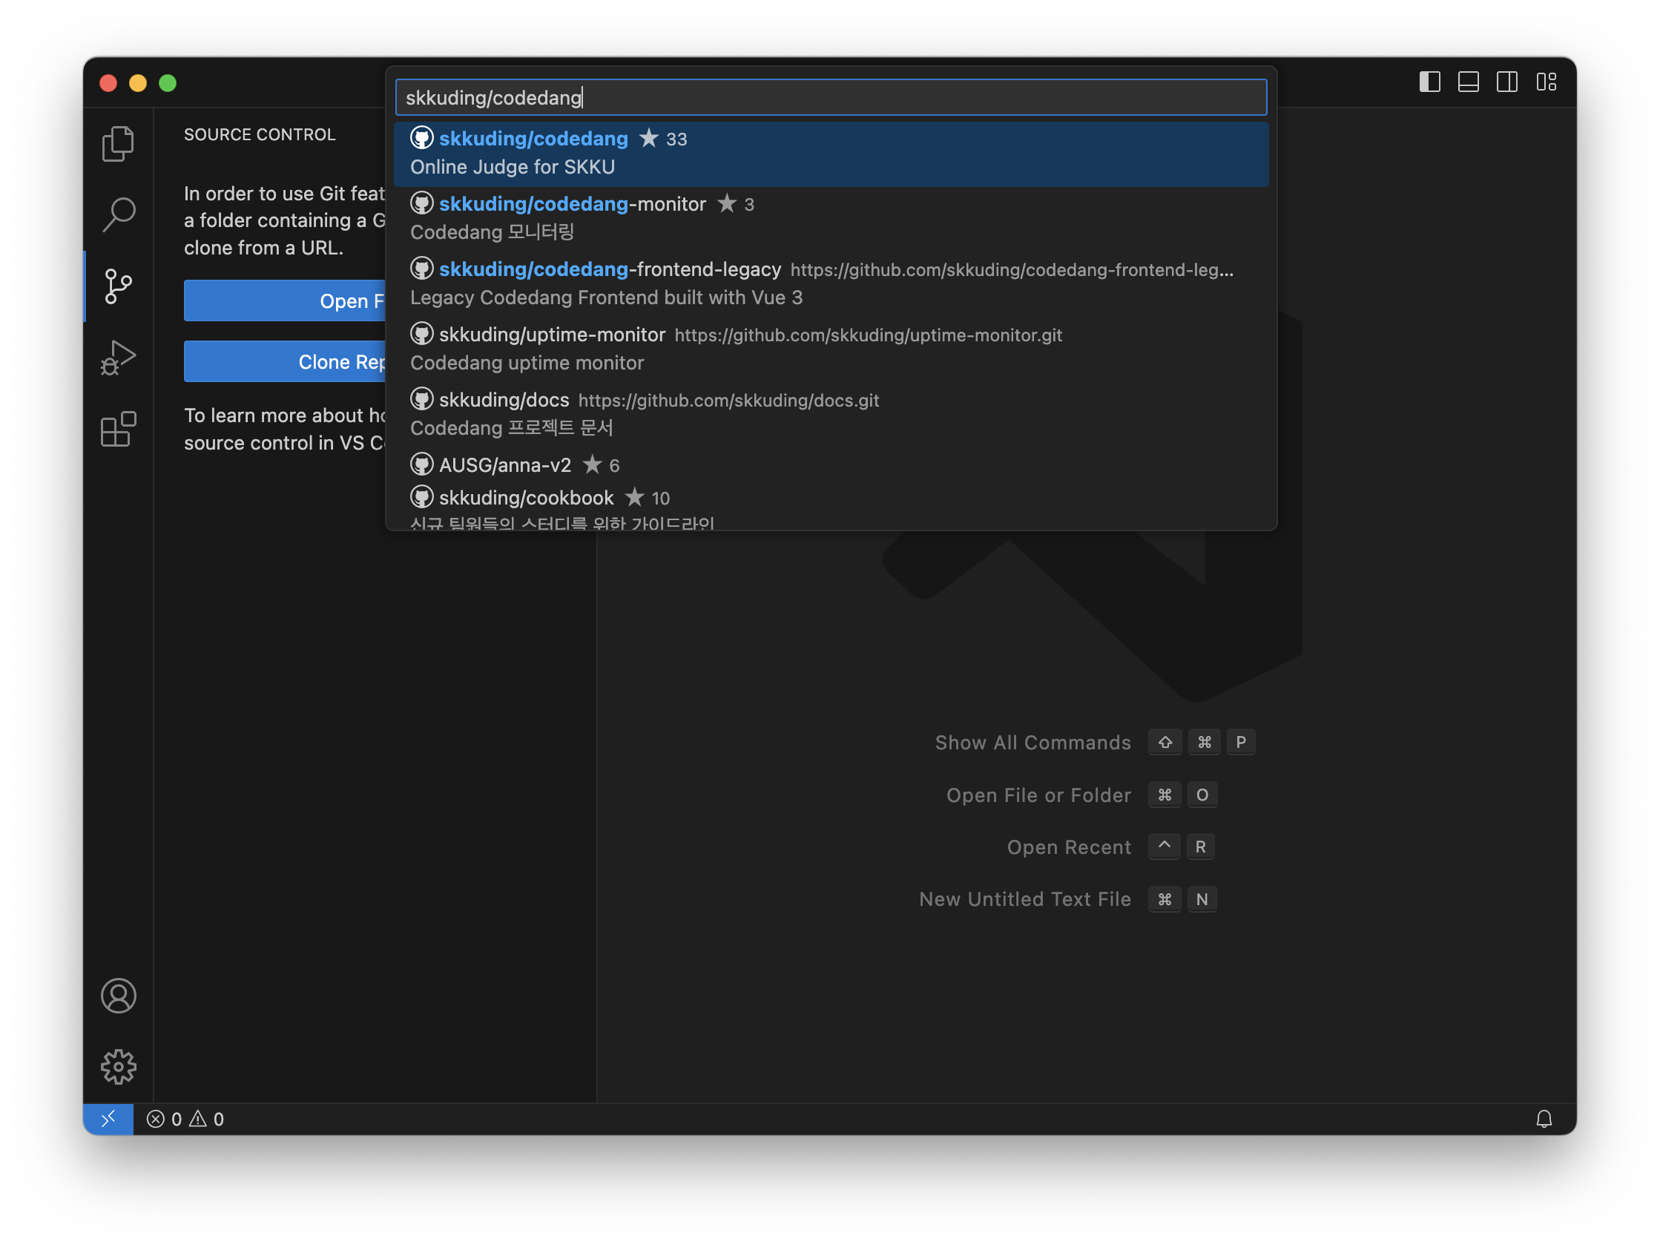The height and width of the screenshot is (1245, 1660).
Task: Click the Open File or Folder label
Action: (1038, 795)
